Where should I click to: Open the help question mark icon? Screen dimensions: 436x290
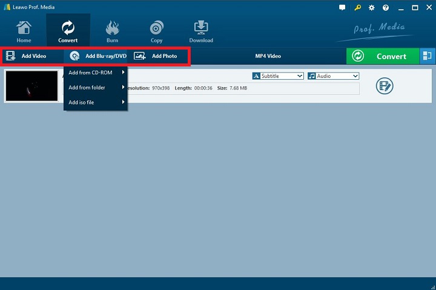pos(386,8)
